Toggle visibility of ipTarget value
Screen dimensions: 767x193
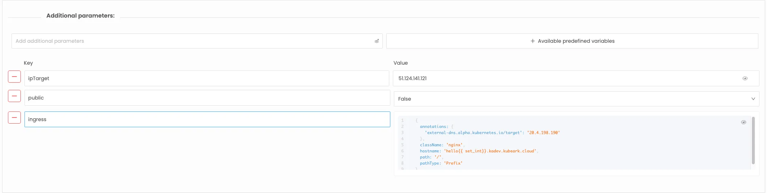[745, 78]
